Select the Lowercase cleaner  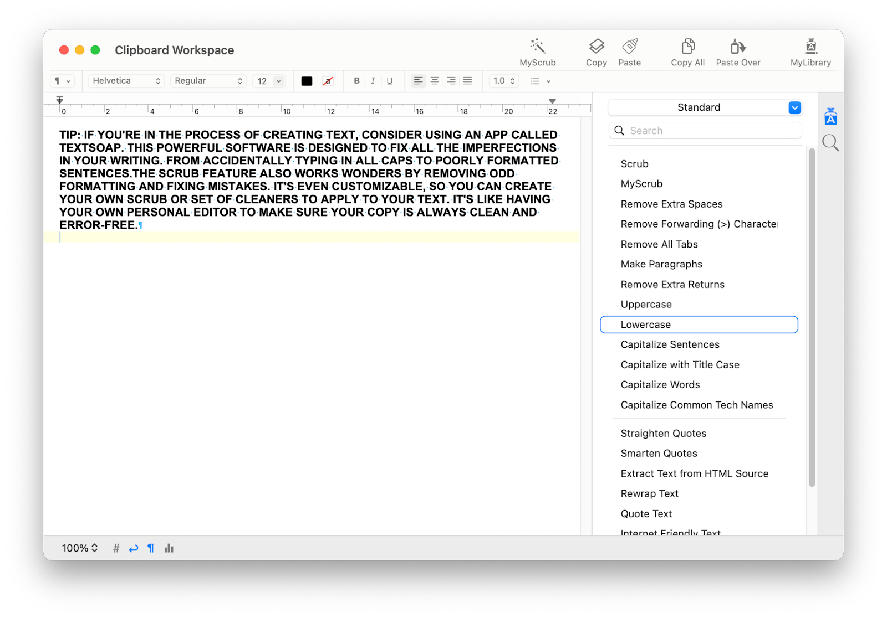pyautogui.click(x=645, y=325)
